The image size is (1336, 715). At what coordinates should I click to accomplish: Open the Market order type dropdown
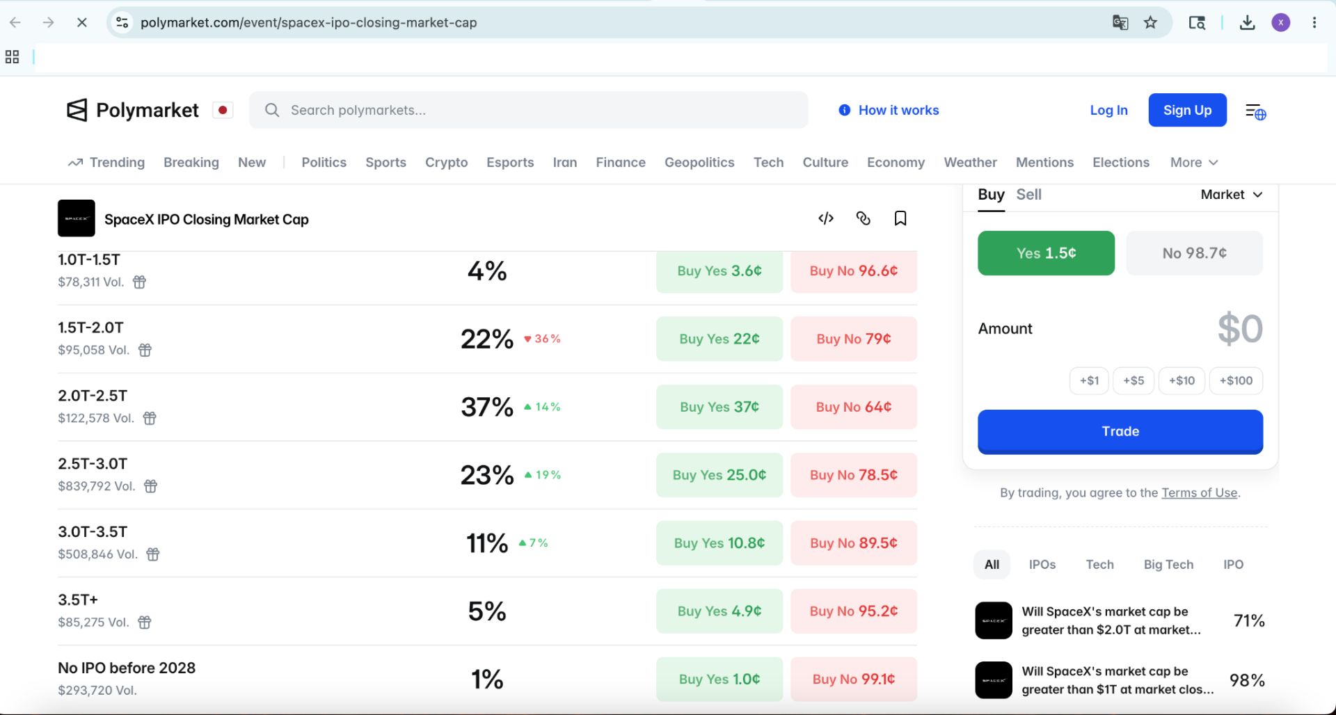coord(1232,195)
